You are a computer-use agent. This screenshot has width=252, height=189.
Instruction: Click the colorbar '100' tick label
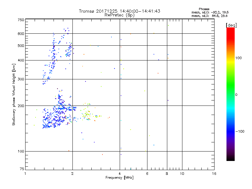[238, 58]
